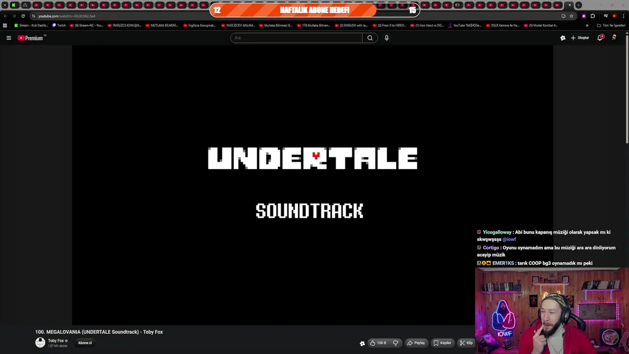Like the video (100 B thumbs up)
The width and height of the screenshot is (629, 354).
pyautogui.click(x=377, y=343)
